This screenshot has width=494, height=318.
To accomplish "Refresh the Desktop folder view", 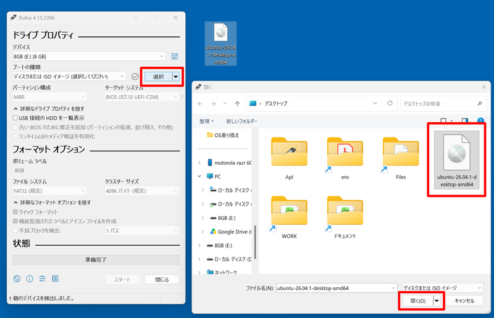I will pyautogui.click(x=390, y=103).
